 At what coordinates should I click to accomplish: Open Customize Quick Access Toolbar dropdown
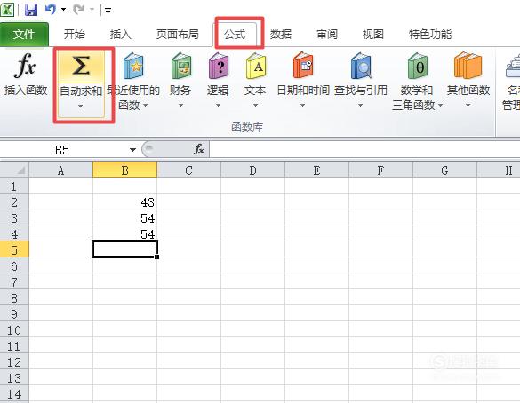(x=108, y=11)
